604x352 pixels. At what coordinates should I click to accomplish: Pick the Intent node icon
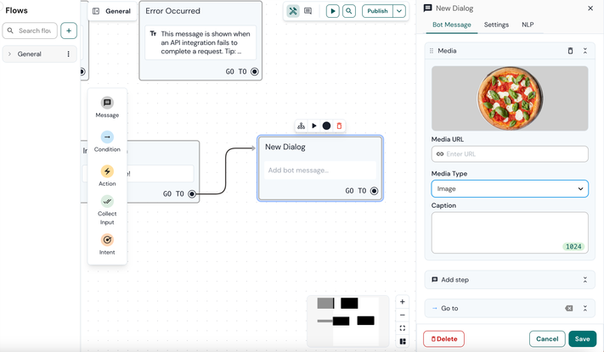pos(107,240)
